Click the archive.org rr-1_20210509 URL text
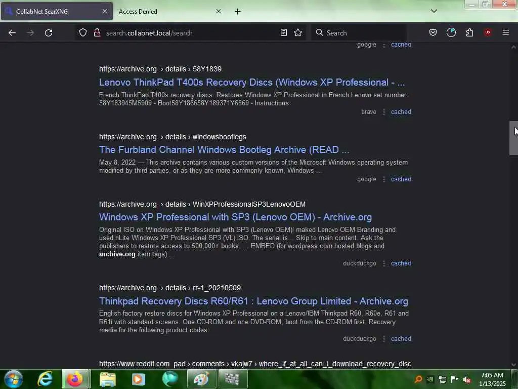Screen dimensions: 518x389 (170, 288)
